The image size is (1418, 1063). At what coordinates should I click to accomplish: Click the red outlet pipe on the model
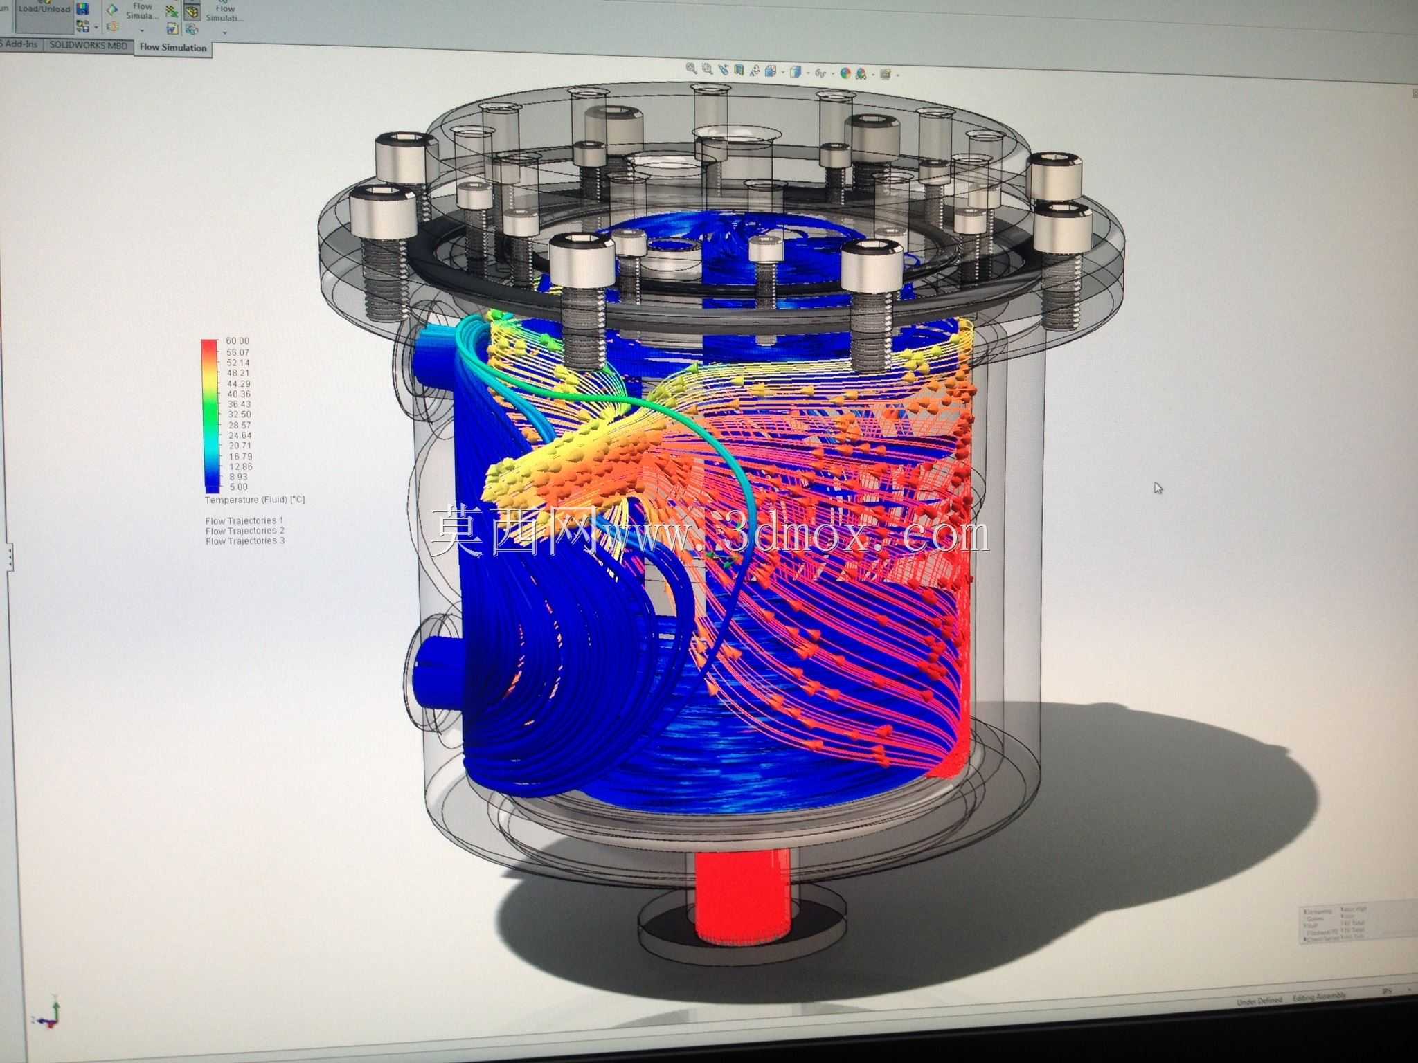742,898
